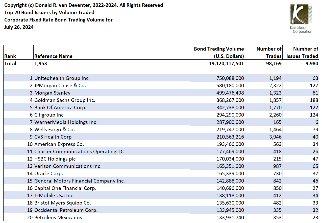Select American Express Co. cell

pos(59,144)
